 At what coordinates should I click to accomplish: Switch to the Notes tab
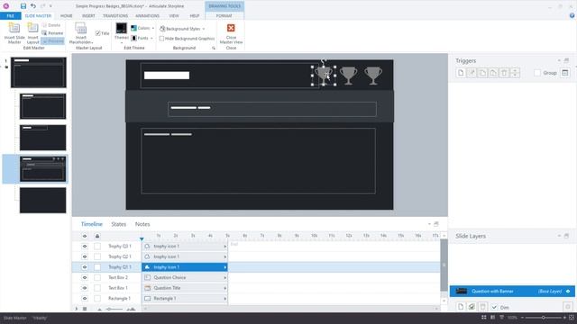point(142,224)
